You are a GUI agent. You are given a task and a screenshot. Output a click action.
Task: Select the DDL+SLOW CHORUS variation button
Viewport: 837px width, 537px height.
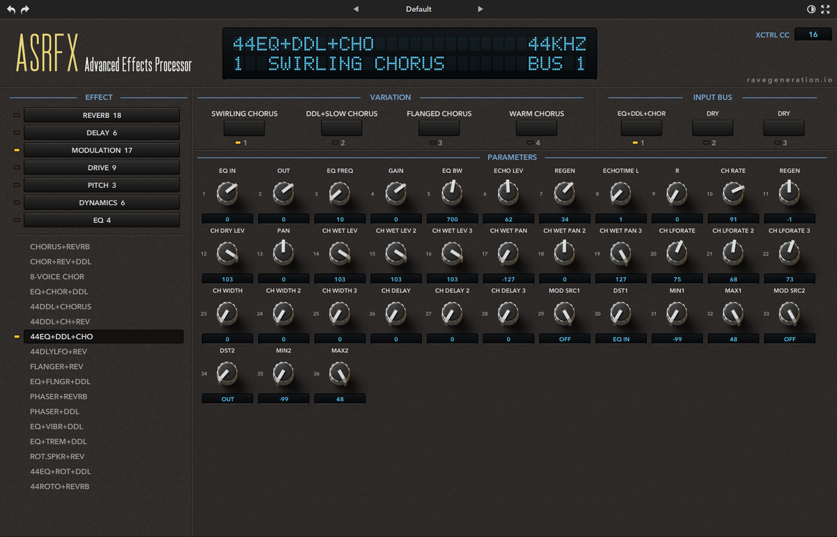click(342, 128)
